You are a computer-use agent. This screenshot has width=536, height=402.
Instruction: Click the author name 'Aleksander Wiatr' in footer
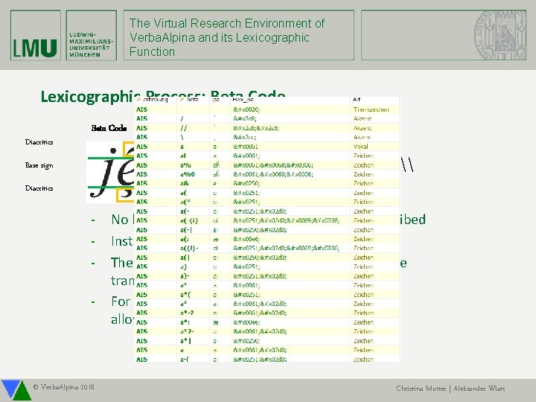click(479, 389)
